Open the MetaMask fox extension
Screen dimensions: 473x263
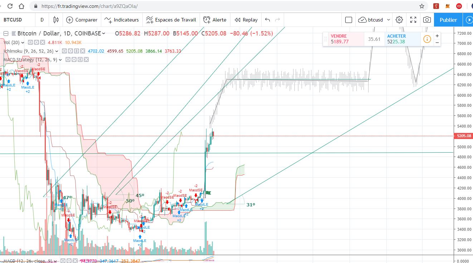[x=448, y=6]
